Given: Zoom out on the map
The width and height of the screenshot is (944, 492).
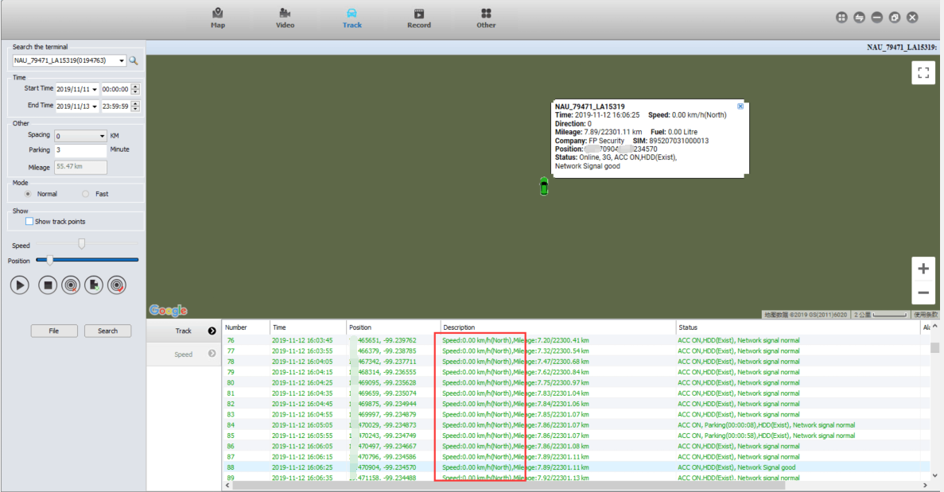Looking at the screenshot, I should click(923, 293).
